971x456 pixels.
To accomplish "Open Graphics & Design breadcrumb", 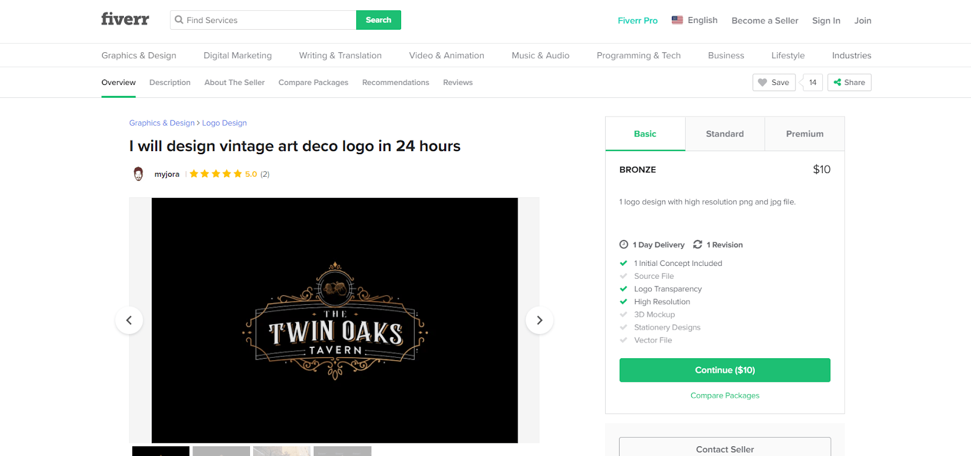I will (162, 123).
